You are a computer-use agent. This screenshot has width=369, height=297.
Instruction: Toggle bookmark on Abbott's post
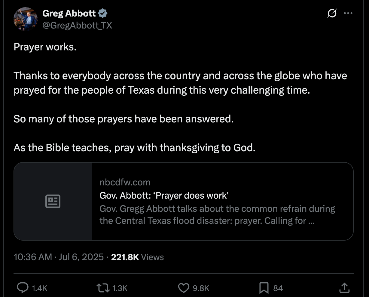[x=264, y=287]
